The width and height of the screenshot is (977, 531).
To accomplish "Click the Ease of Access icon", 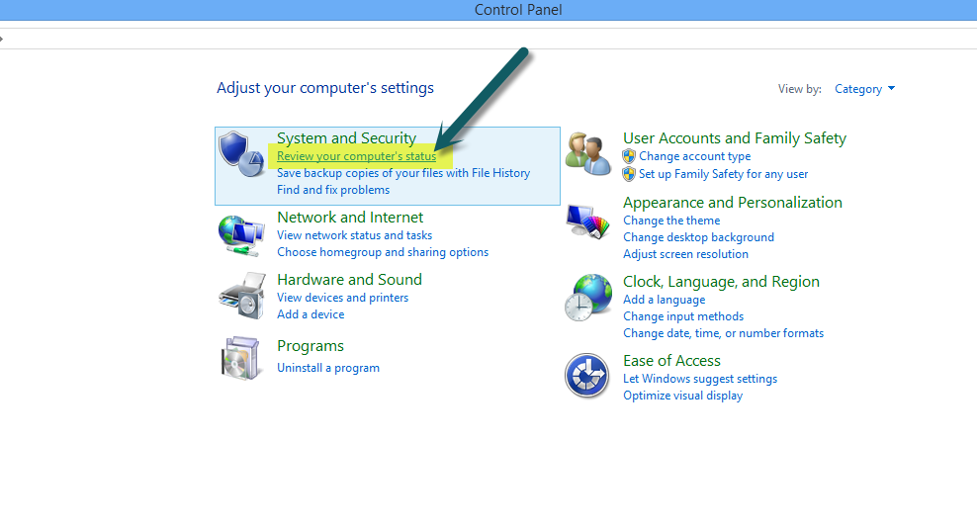I will click(587, 376).
